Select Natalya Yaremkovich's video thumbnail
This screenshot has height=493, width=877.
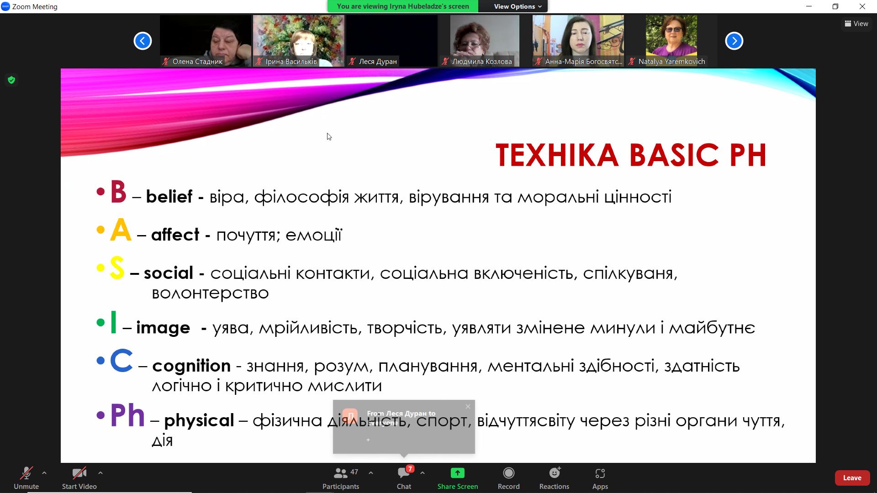click(x=671, y=40)
